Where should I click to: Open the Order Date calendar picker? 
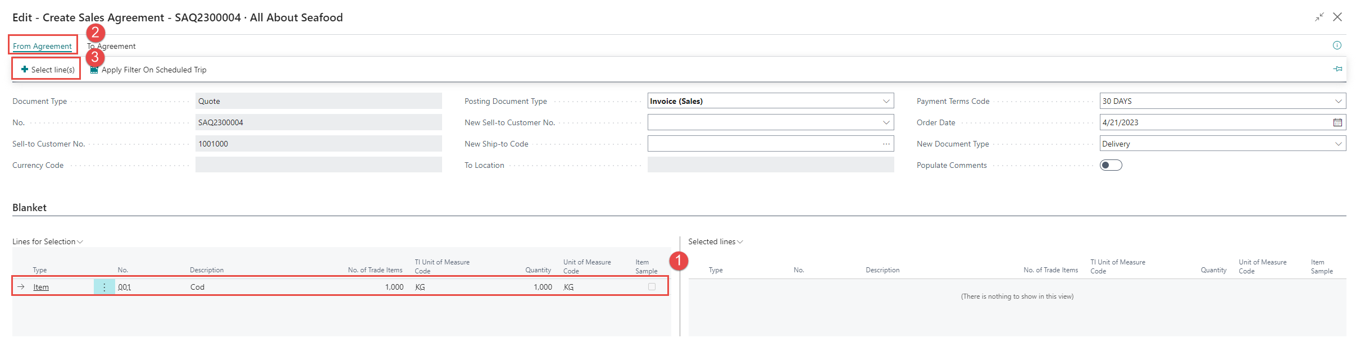click(x=1337, y=122)
